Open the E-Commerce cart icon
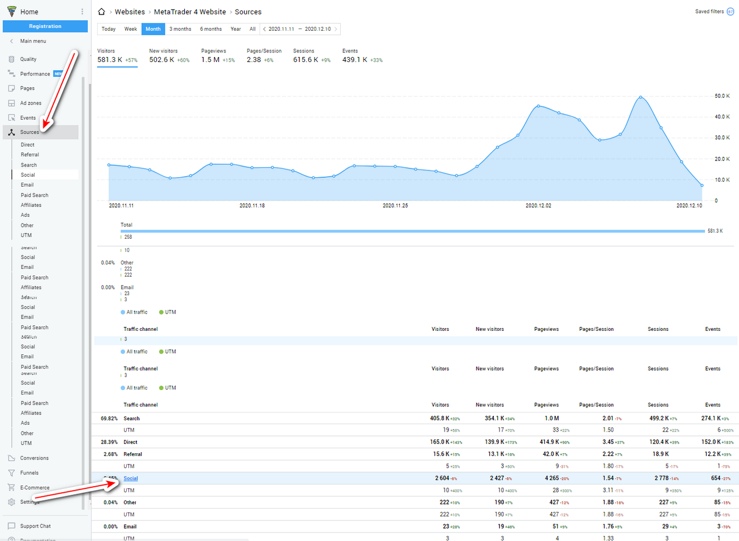The width and height of the screenshot is (739, 541). pos(11,488)
